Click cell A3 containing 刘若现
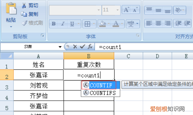Screen dimensions: 193x115 39,85
